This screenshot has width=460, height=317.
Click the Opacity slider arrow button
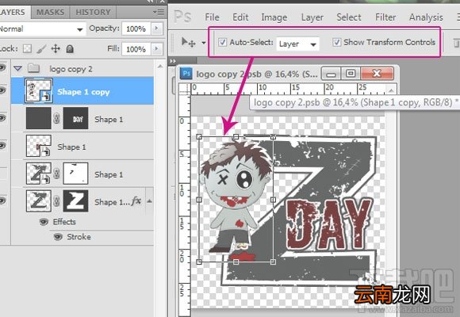[156, 29]
